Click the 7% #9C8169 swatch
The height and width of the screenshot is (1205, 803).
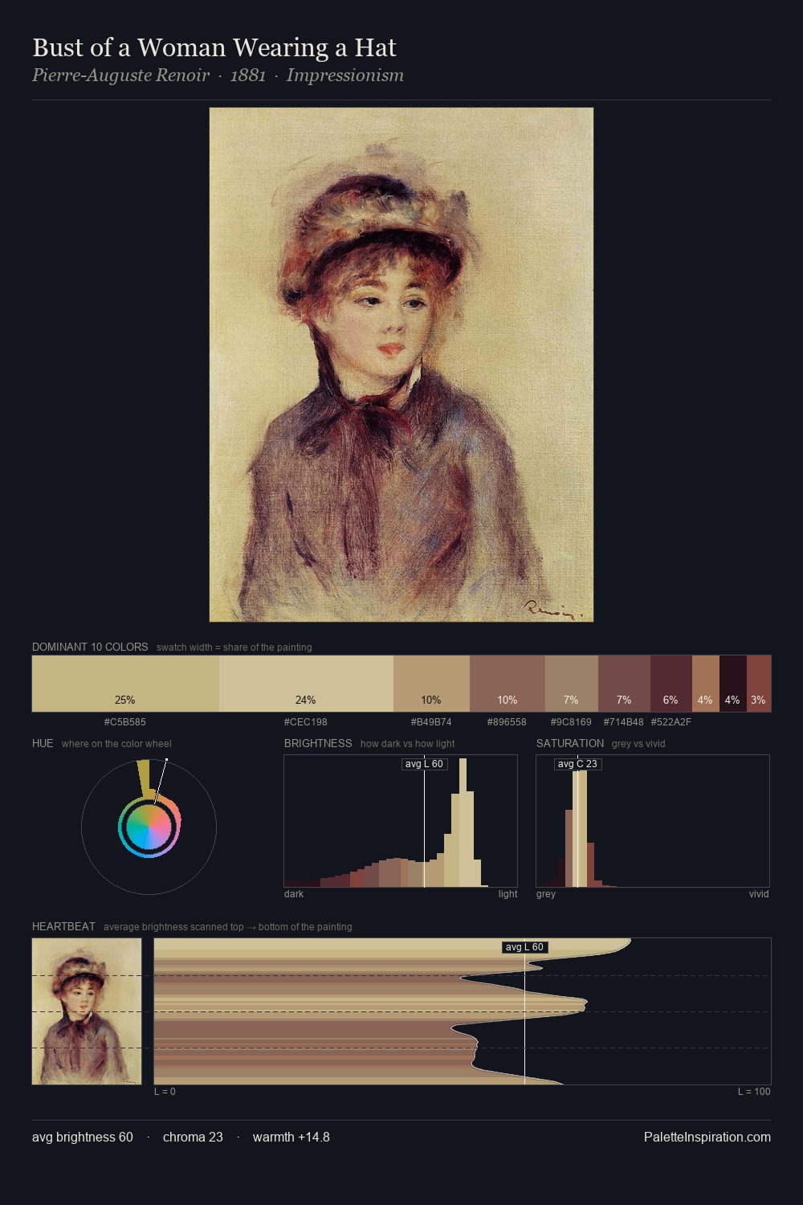[572, 684]
